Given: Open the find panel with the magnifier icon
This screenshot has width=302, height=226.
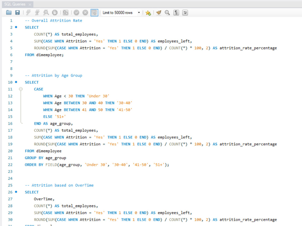Looking at the screenshot, I should (x=167, y=13).
